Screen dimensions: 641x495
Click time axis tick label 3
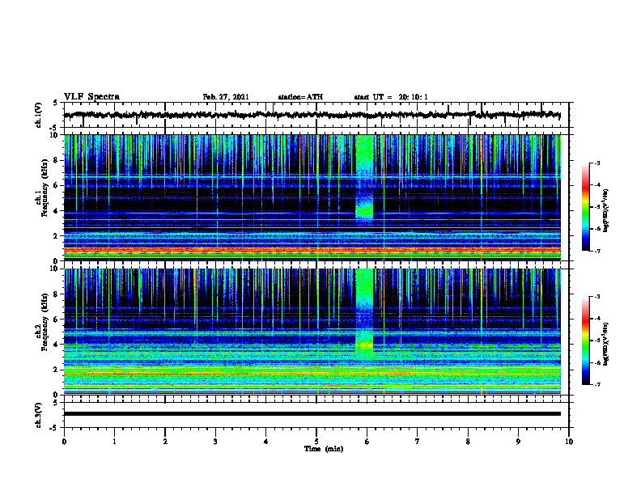[215, 442]
